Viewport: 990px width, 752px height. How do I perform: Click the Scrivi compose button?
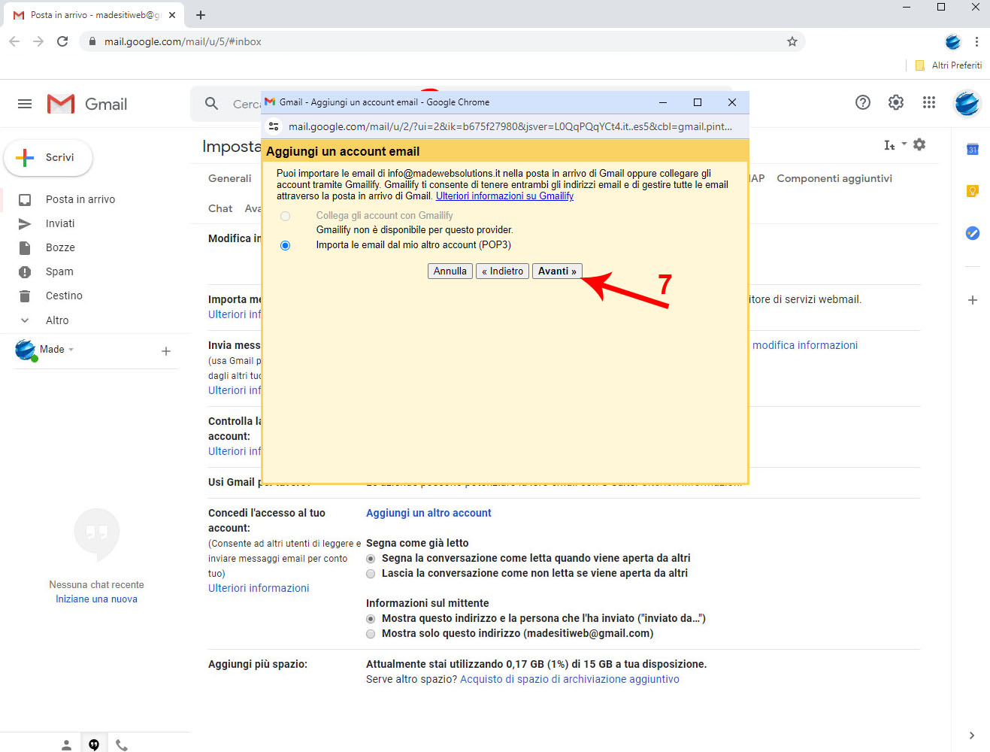pos(48,157)
